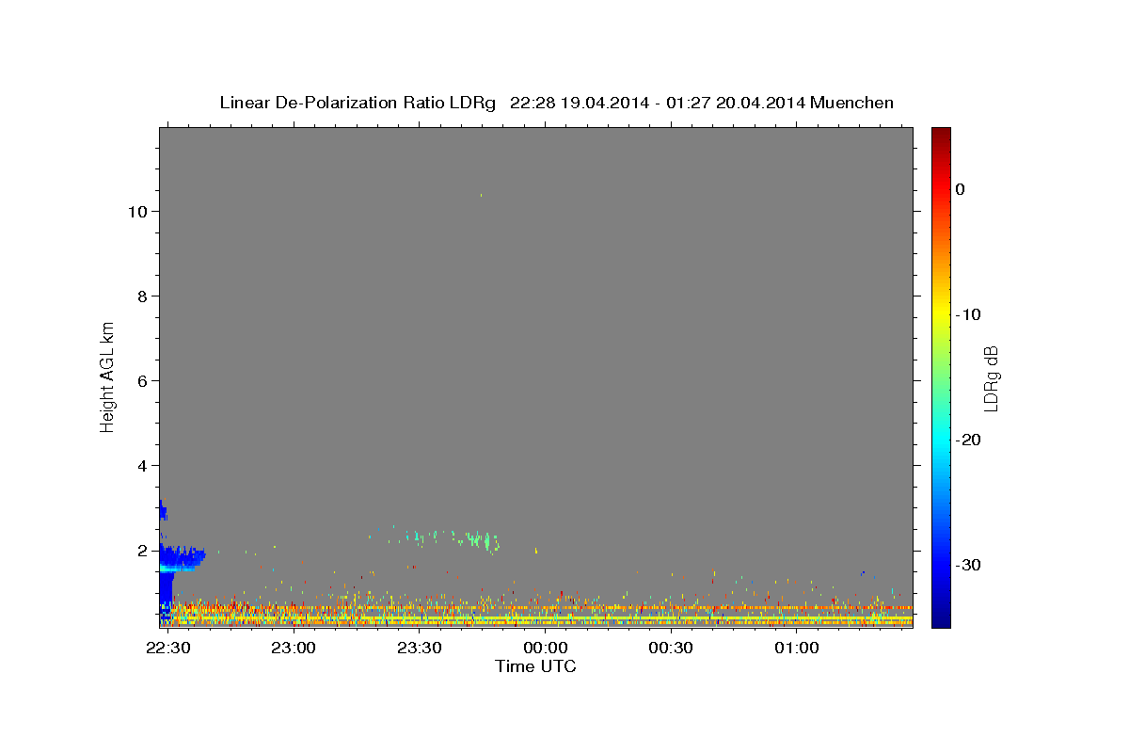Click the 6 km height tick label
This screenshot has width=1129, height=753.
[141, 380]
